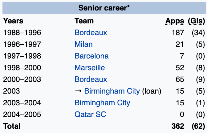Click the (34) goals value
The image size is (207, 133).
coord(198,32)
